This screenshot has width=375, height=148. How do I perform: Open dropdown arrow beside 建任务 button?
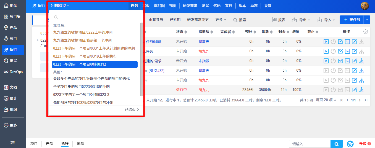tap(367, 20)
